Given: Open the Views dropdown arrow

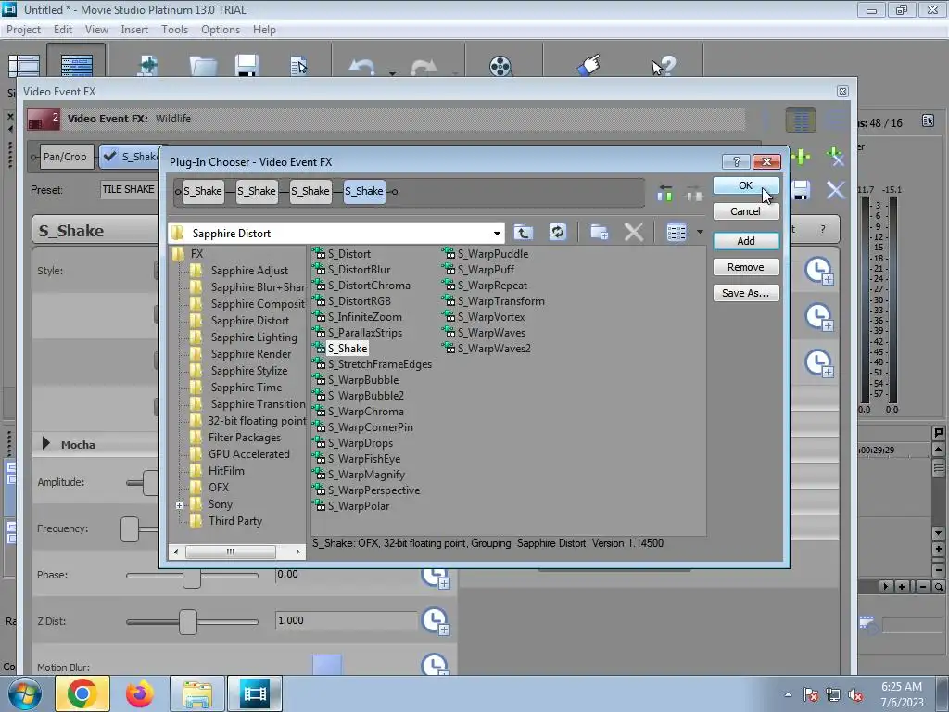Looking at the screenshot, I should pyautogui.click(x=700, y=232).
